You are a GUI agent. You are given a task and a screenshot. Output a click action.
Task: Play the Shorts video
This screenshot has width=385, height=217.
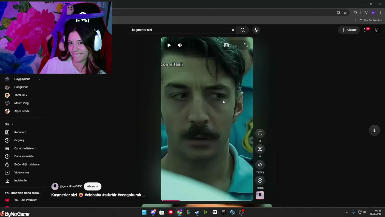169,45
